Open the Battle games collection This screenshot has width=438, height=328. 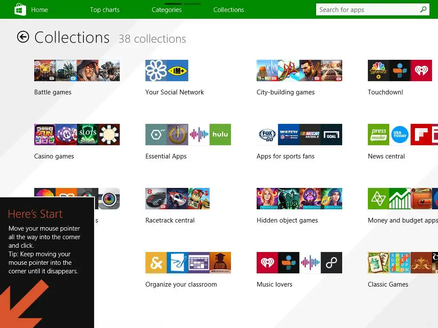[x=53, y=92]
